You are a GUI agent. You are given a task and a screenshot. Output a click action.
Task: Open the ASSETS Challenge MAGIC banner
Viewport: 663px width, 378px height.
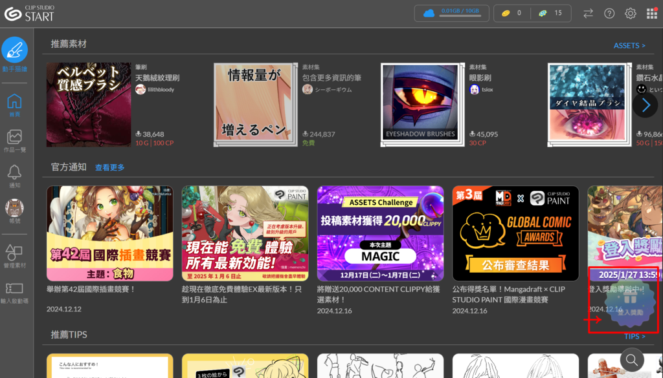[381, 234]
